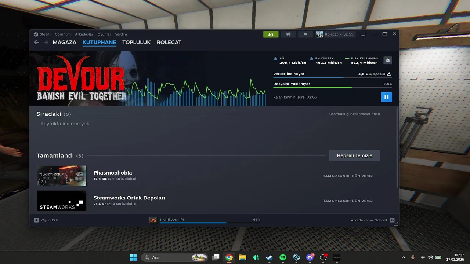
Task: Open Task View on the taskbar
Action: [216, 257]
